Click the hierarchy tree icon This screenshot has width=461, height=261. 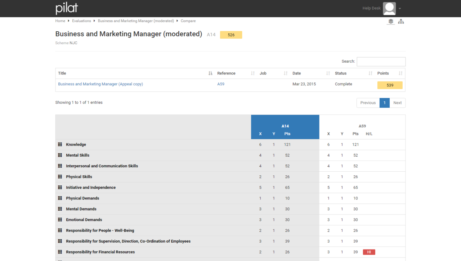[401, 22]
